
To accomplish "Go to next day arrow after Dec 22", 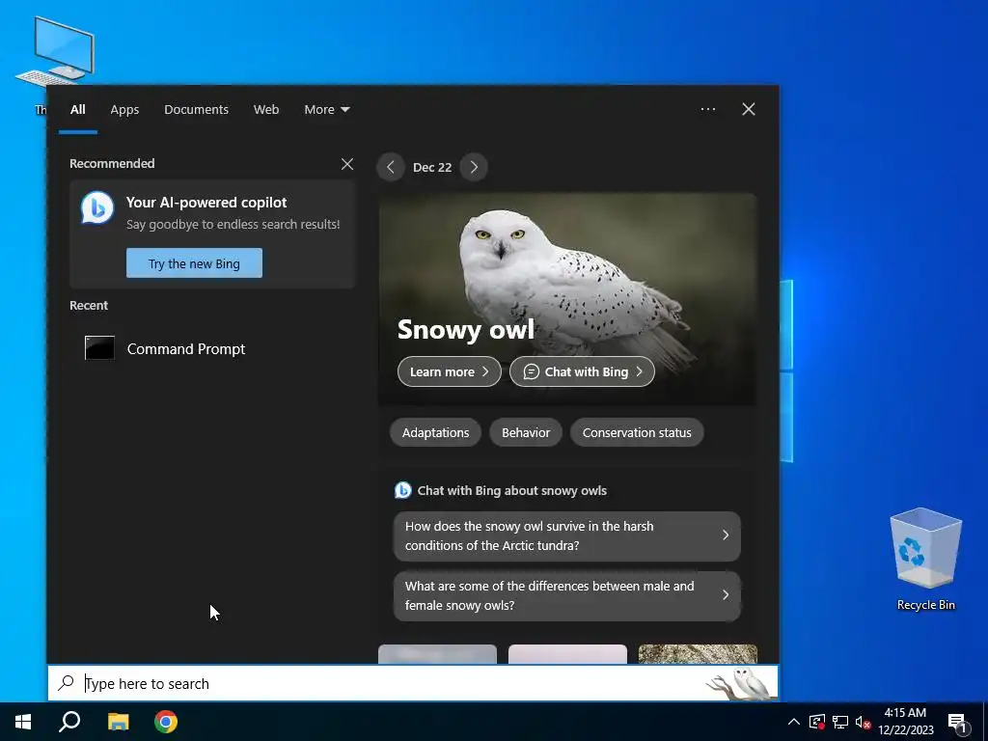I will [474, 168].
